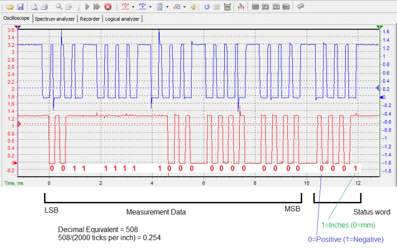Click the red trigger level marker on left axis

click(18, 124)
